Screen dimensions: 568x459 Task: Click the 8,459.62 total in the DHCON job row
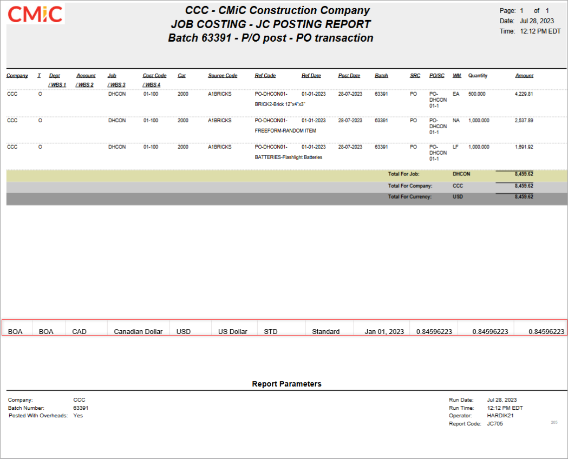pyautogui.click(x=524, y=174)
